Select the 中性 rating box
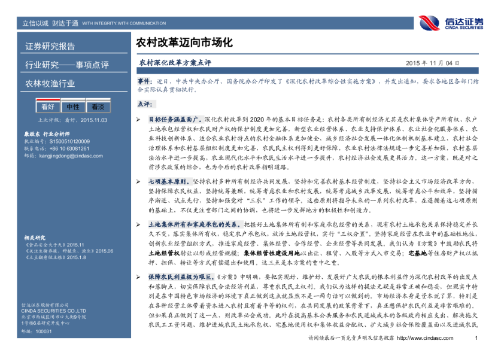The height and width of the screenshot is (356, 504). pos(72,107)
